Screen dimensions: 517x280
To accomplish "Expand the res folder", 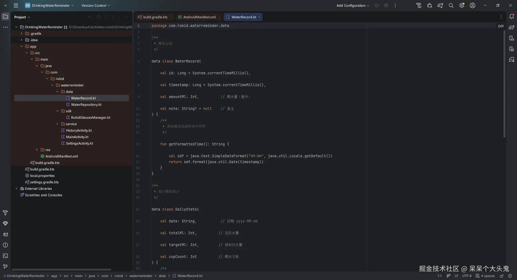I will (37, 150).
